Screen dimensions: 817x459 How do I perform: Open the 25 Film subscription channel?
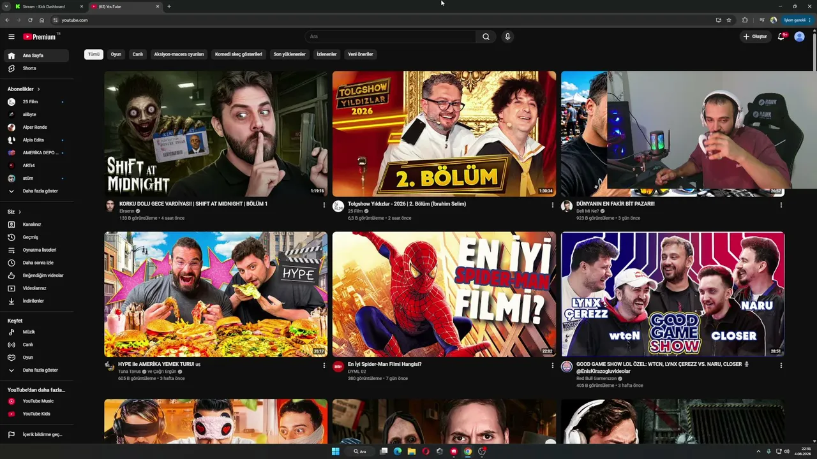[38, 102]
